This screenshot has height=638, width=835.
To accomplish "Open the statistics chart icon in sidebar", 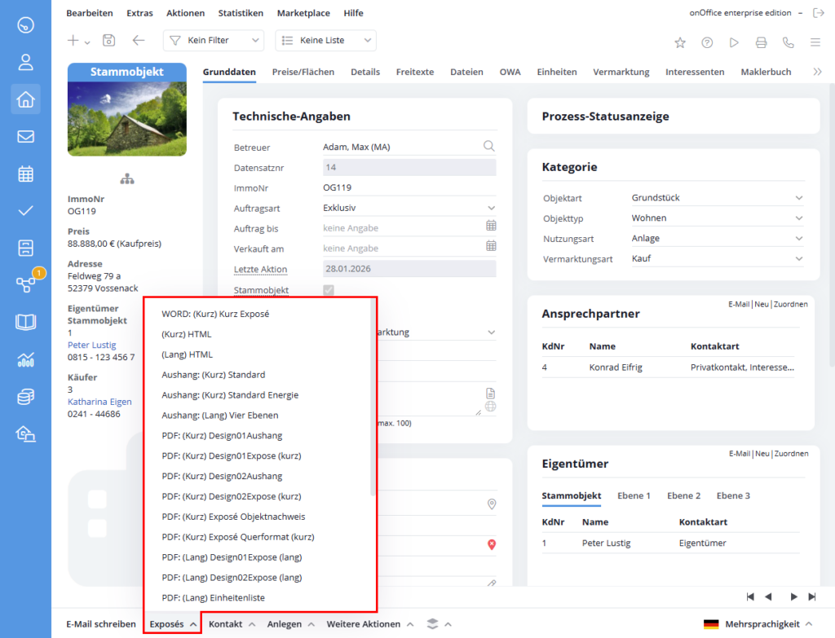I will click(x=25, y=359).
